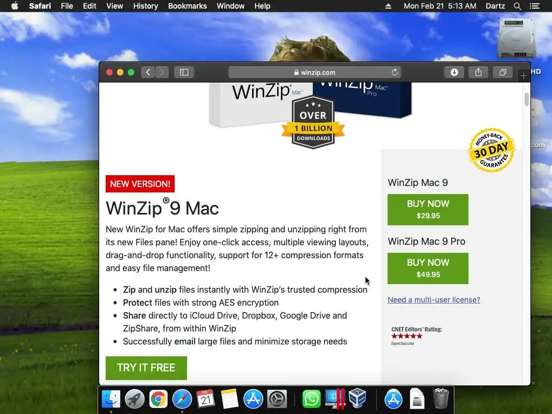Open the Safari menu
The image size is (552, 414).
[40, 6]
